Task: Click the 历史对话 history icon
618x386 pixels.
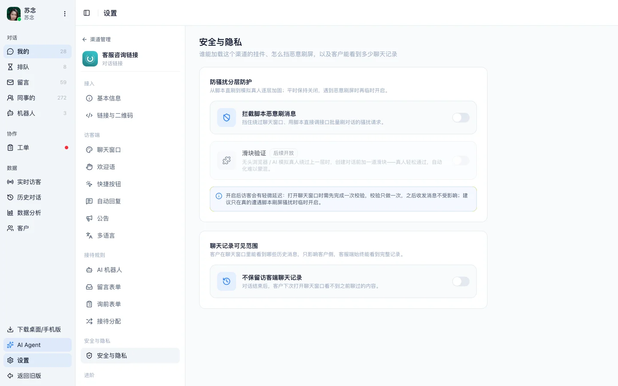Action: 10,197
